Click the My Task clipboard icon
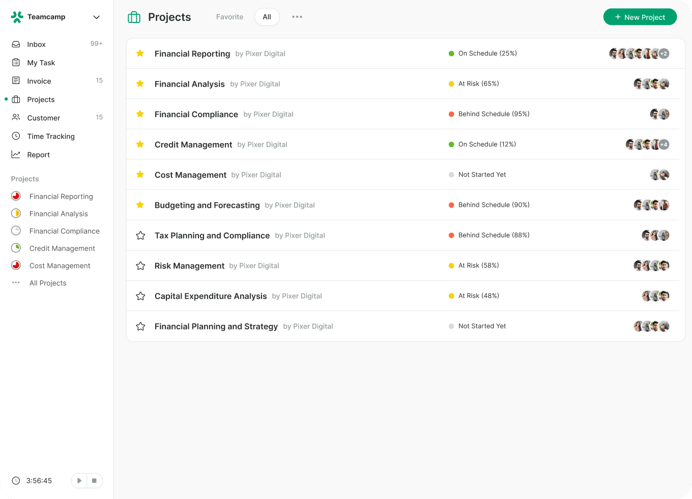Screen dimensions: 692x499 click(x=16, y=63)
